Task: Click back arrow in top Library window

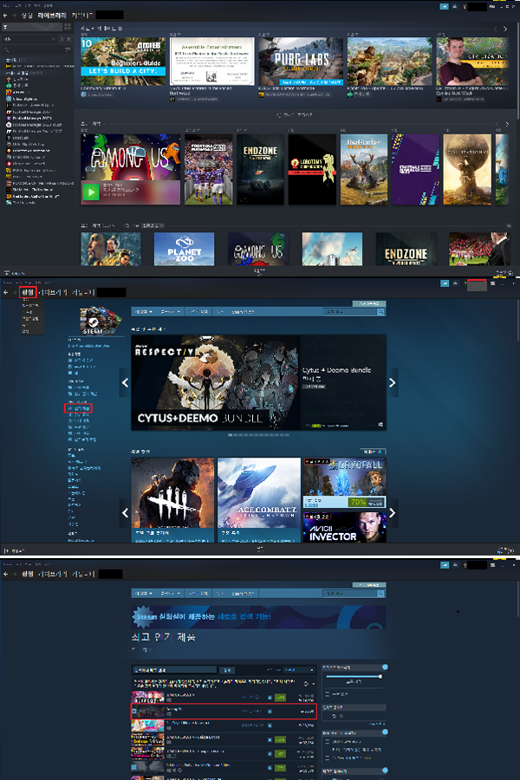Action: coord(5,16)
